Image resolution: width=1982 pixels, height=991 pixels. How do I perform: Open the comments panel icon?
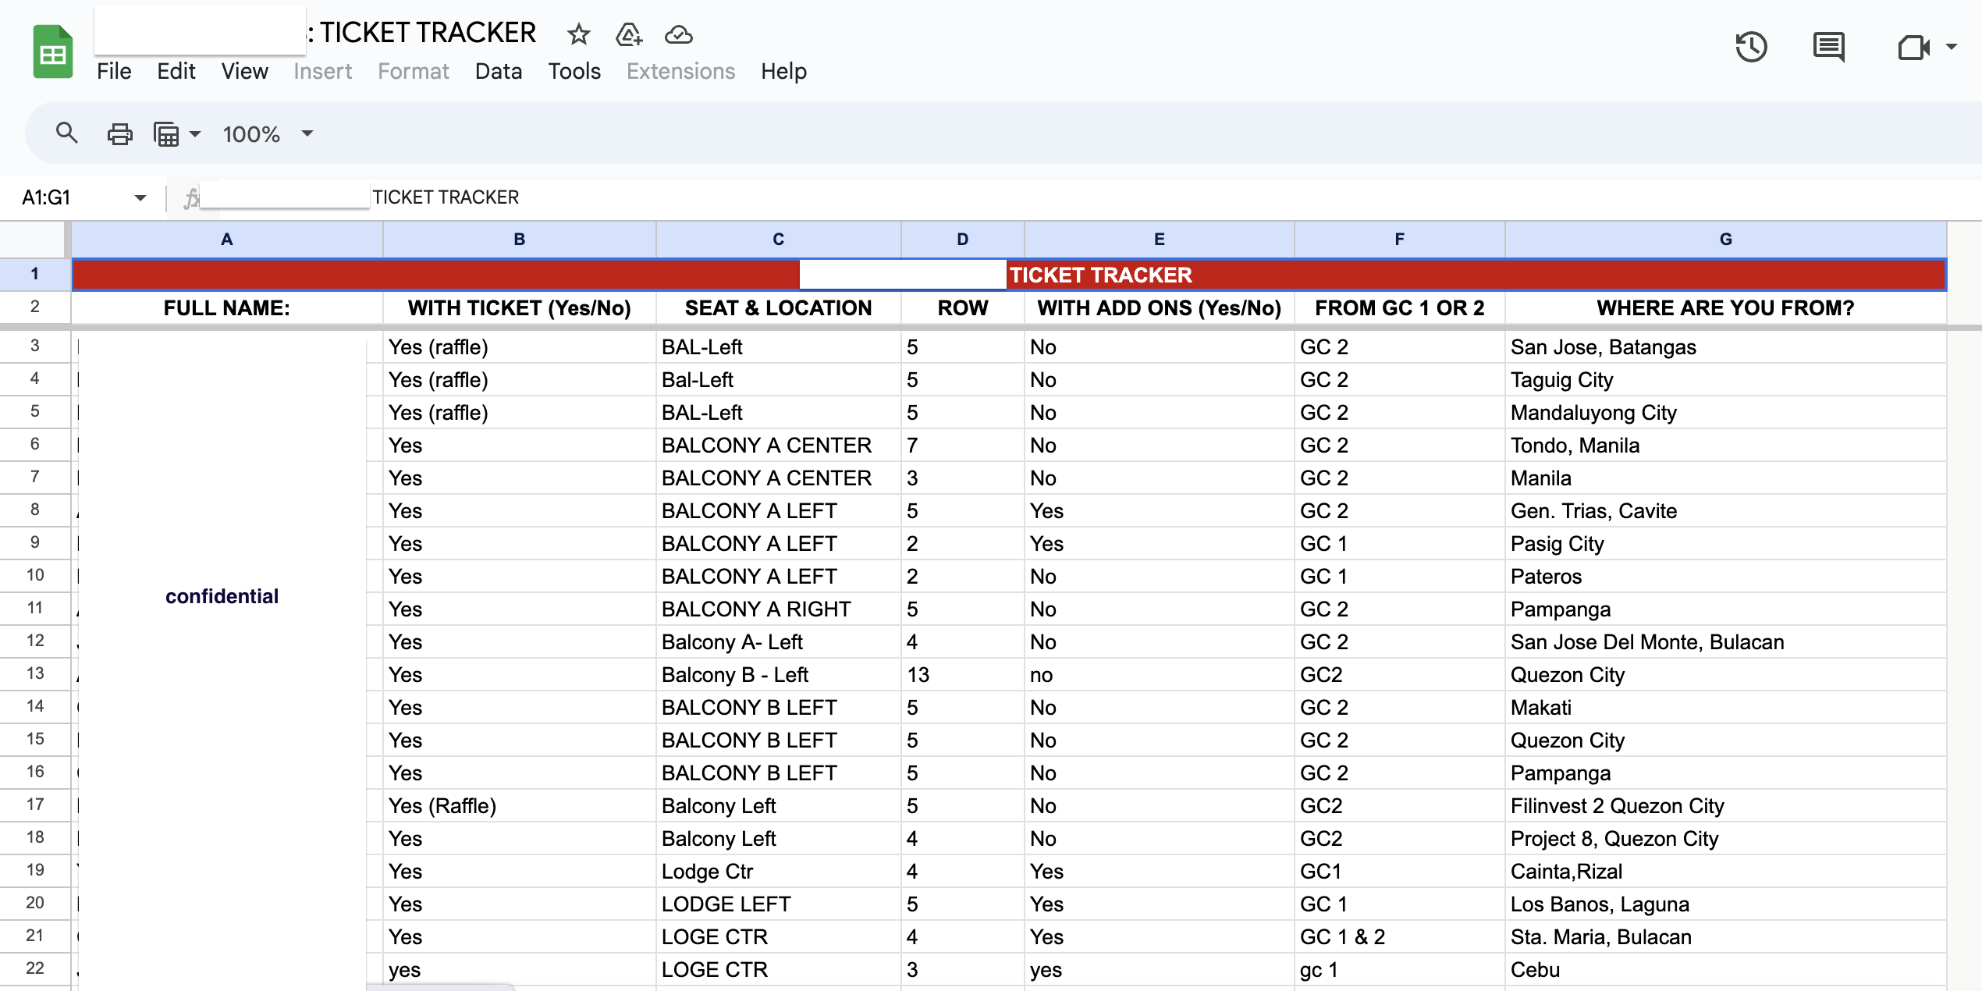point(1828,47)
